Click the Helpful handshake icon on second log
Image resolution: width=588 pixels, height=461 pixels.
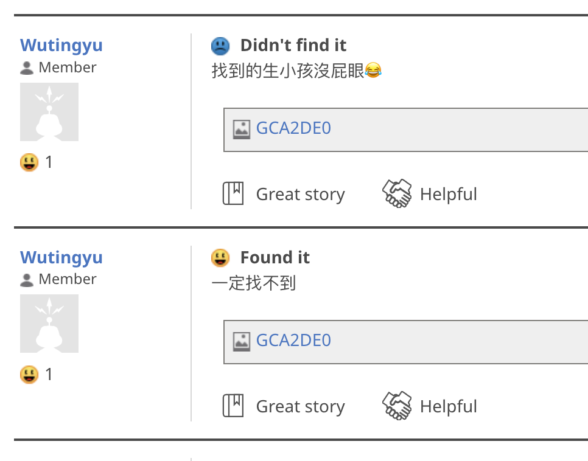pyautogui.click(x=397, y=405)
